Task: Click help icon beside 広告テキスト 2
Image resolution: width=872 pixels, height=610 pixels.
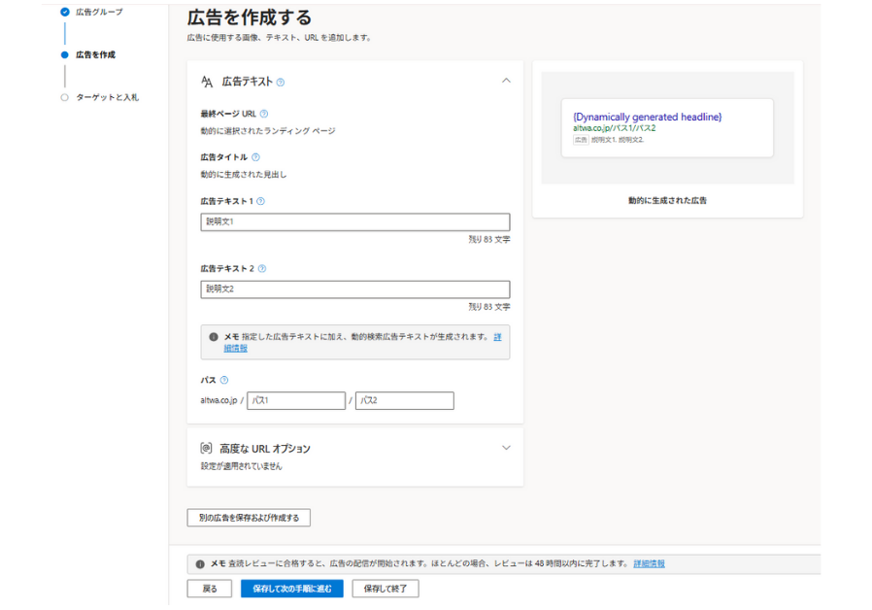Action: click(x=262, y=269)
